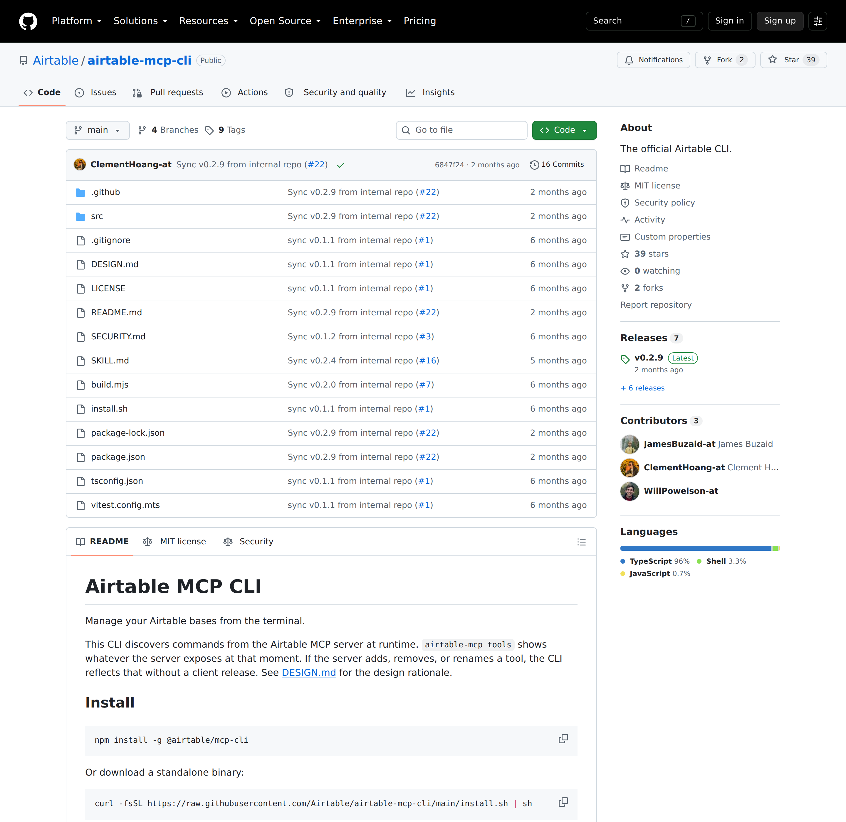Switch to the Pull requests tab
Image resolution: width=846 pixels, height=822 pixels.
168,92
